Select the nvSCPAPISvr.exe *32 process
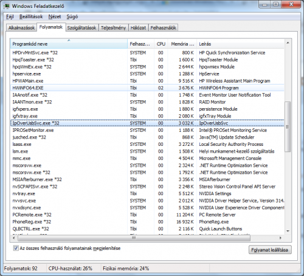Image resolution: width=304 pixels, height=276 pixels. pos(147,187)
